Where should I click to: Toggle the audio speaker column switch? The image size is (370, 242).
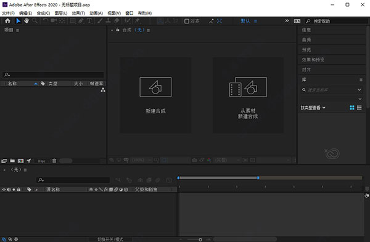[x=9, y=190]
